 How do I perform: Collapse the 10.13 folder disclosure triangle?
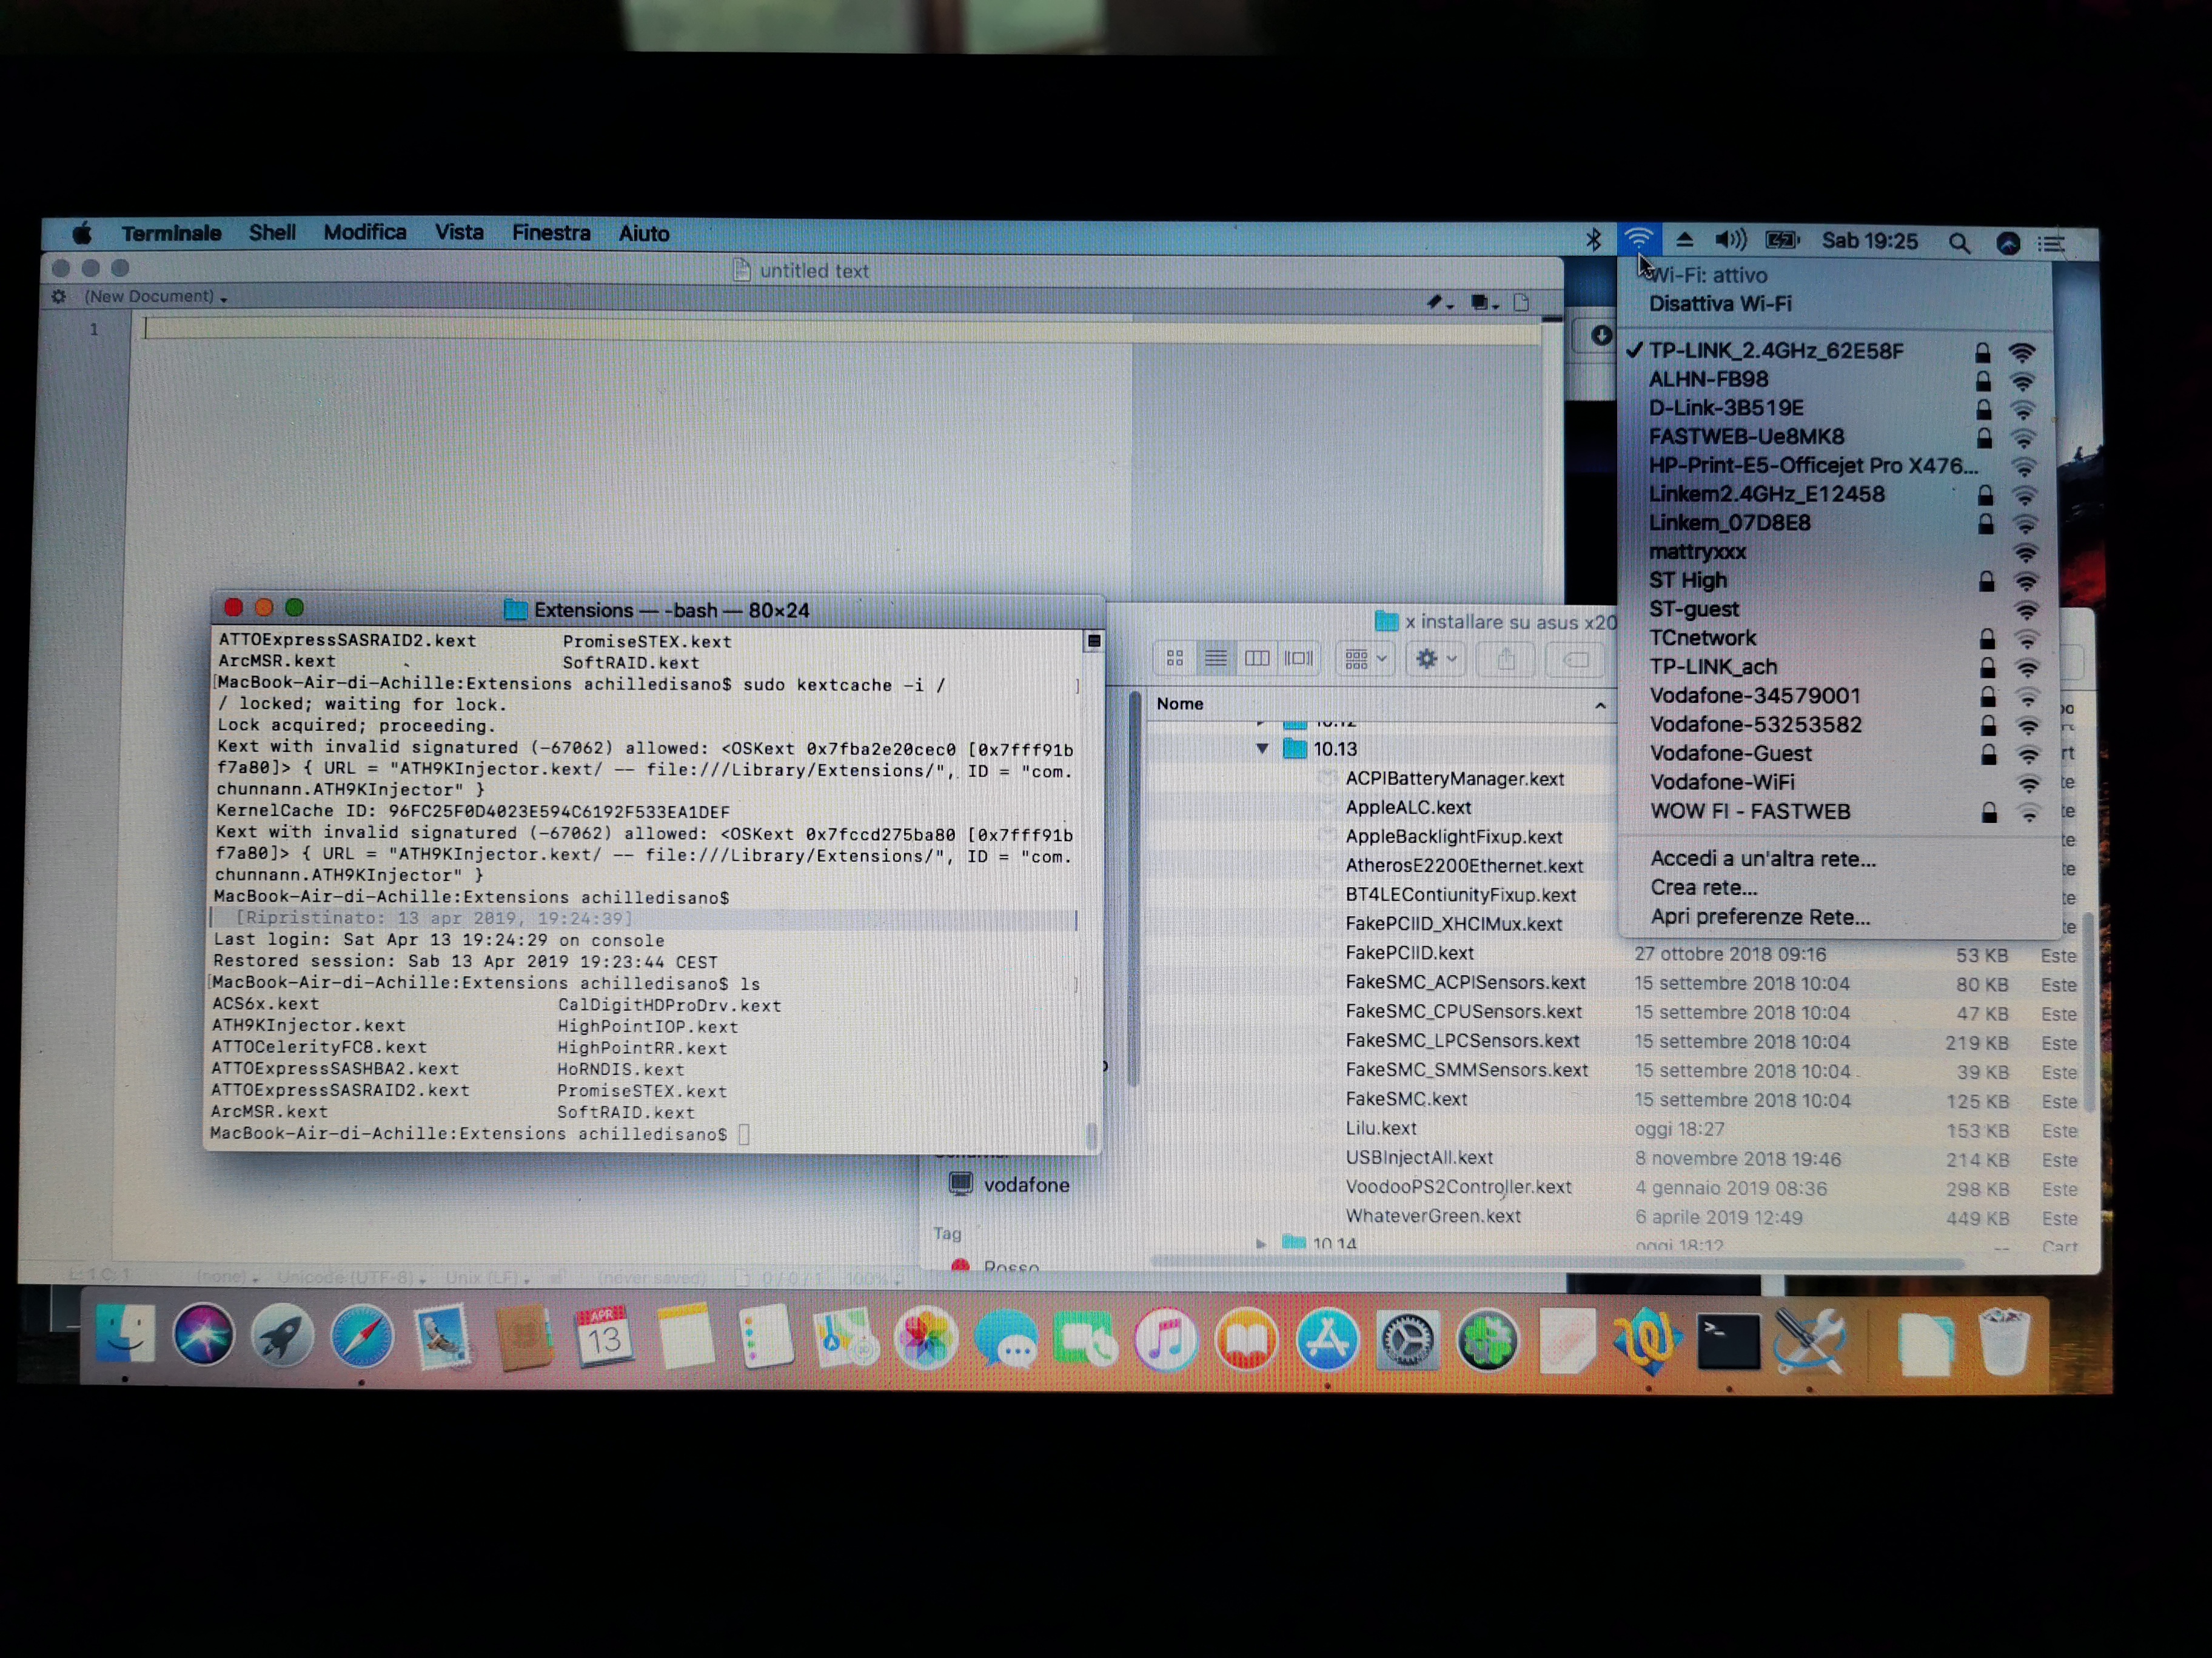(1262, 748)
